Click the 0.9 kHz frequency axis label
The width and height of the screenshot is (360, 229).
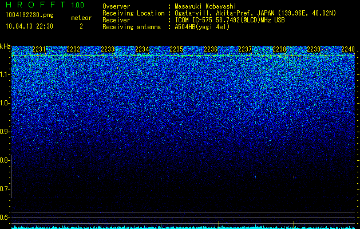point(5,132)
